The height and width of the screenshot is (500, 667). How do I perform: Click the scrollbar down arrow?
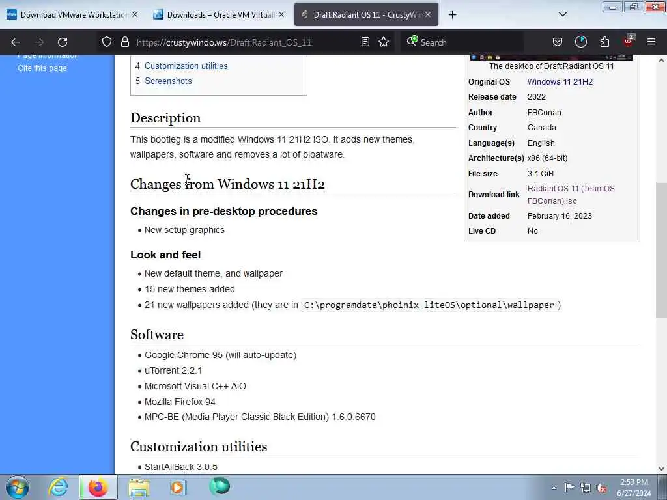click(x=661, y=469)
